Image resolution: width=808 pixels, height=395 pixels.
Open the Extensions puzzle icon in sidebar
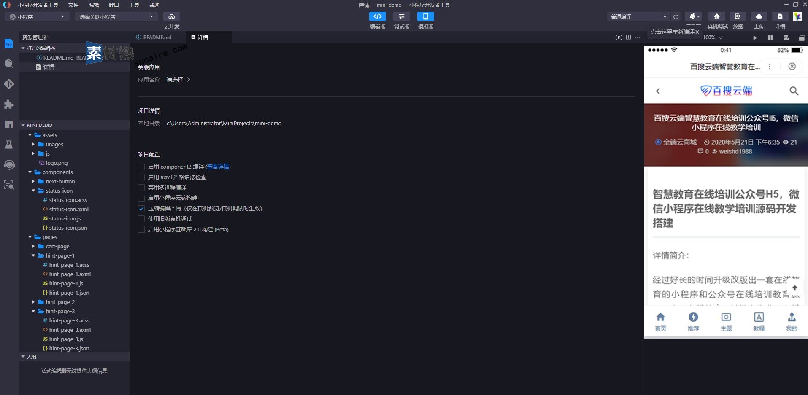[x=9, y=104]
